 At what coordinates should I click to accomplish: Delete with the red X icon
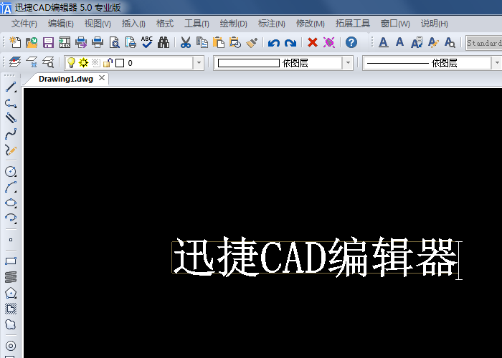[313, 42]
